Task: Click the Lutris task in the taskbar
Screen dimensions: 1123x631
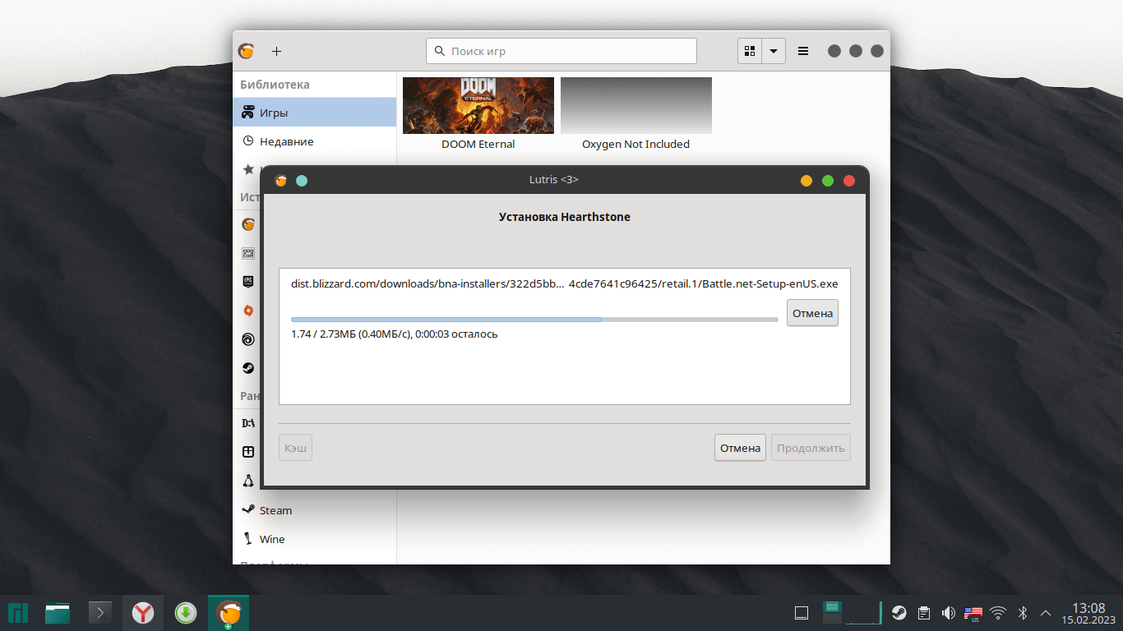Action: (x=229, y=613)
